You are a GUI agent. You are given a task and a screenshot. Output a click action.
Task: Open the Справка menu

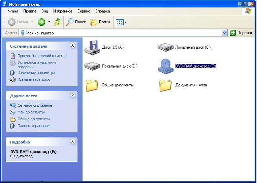click(x=103, y=11)
